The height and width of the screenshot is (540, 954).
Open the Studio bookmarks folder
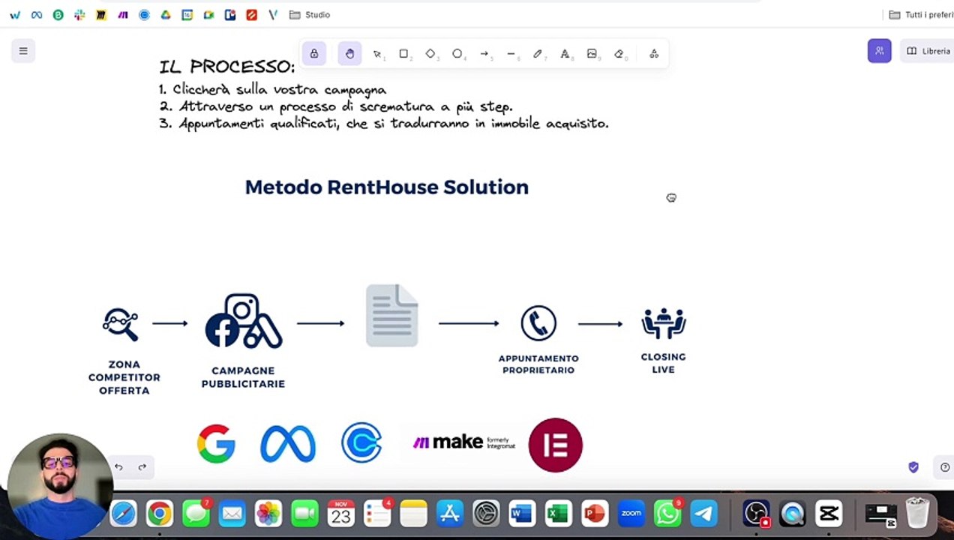point(310,15)
